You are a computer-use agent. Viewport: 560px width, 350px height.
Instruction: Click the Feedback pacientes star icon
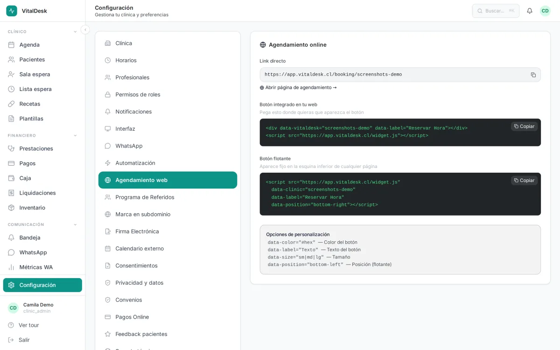point(108,334)
